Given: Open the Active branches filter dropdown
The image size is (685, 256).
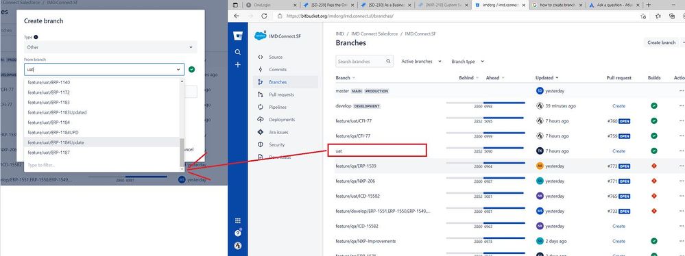Looking at the screenshot, I should (x=422, y=62).
